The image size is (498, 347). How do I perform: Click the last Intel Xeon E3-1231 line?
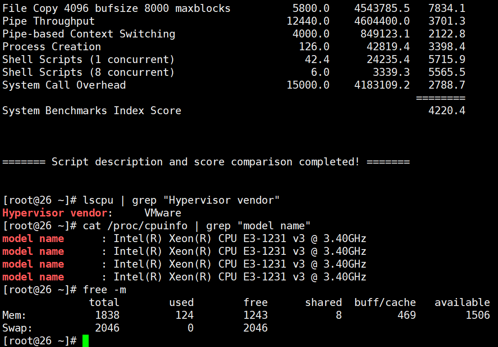click(x=240, y=277)
